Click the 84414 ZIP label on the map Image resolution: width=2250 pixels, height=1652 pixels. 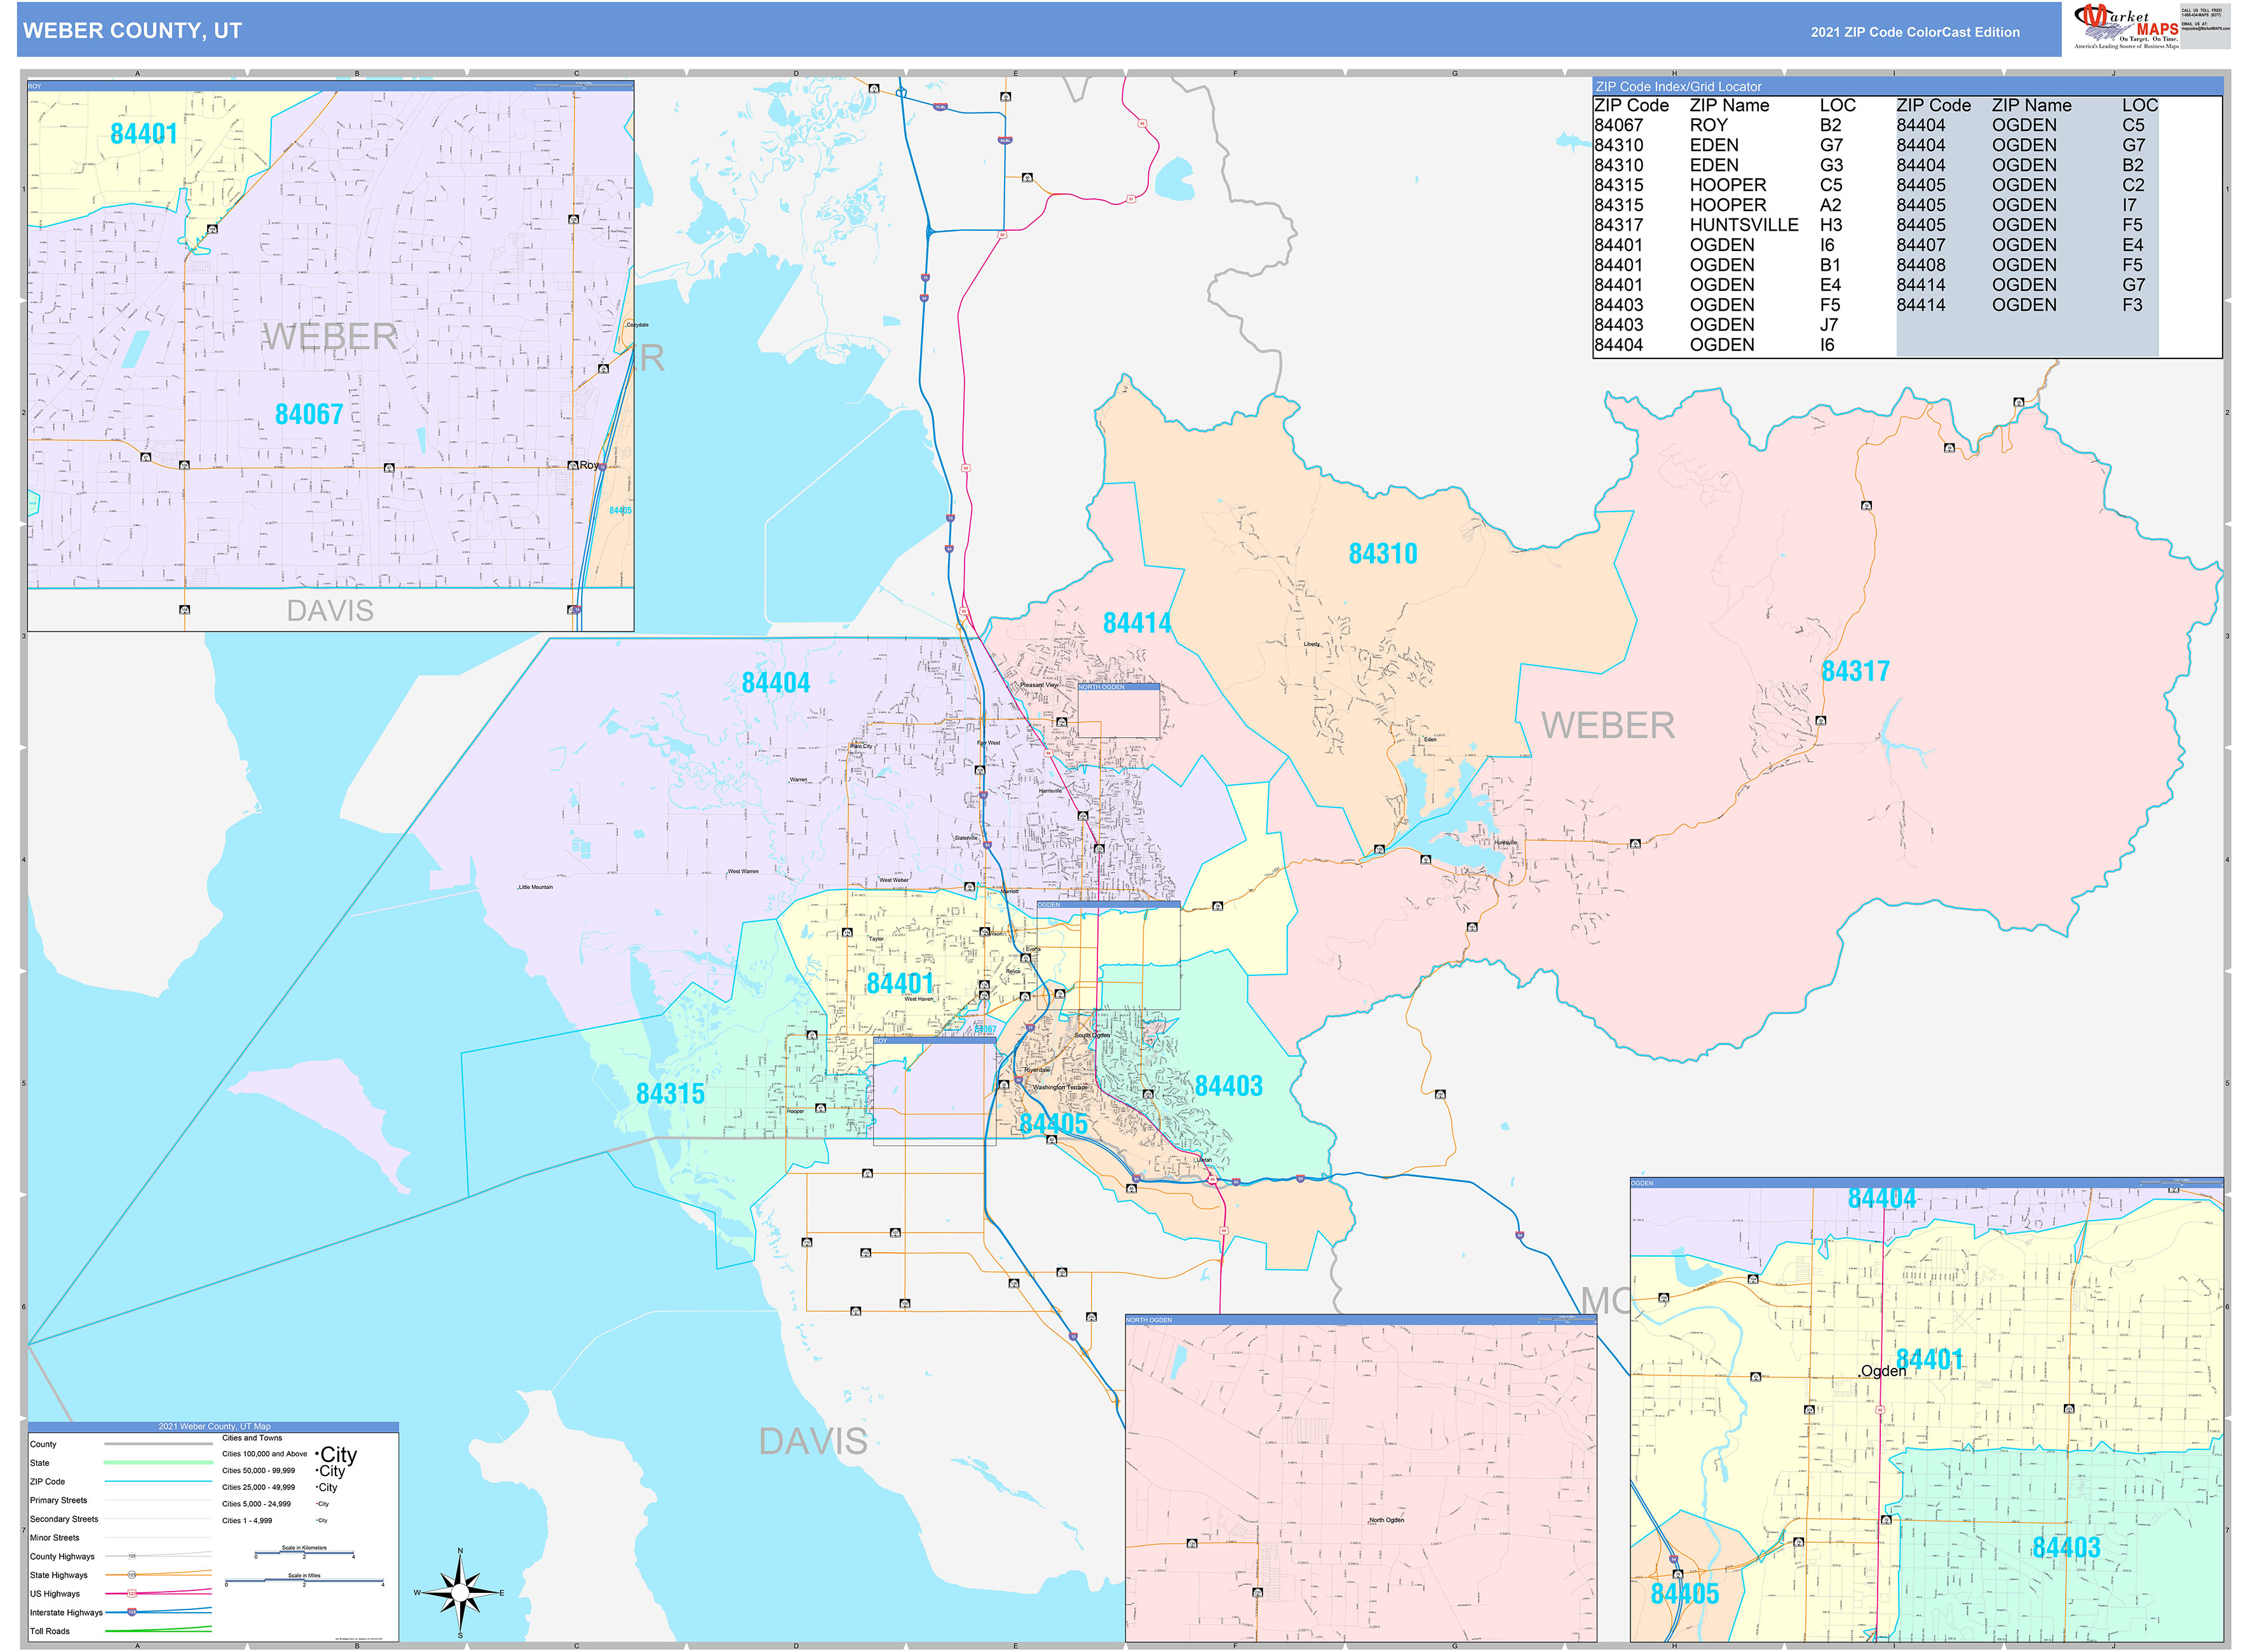[1136, 623]
